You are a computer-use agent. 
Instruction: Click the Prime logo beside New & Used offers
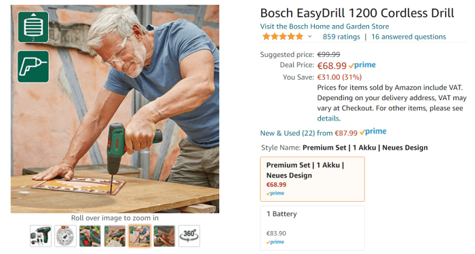coord(373,132)
